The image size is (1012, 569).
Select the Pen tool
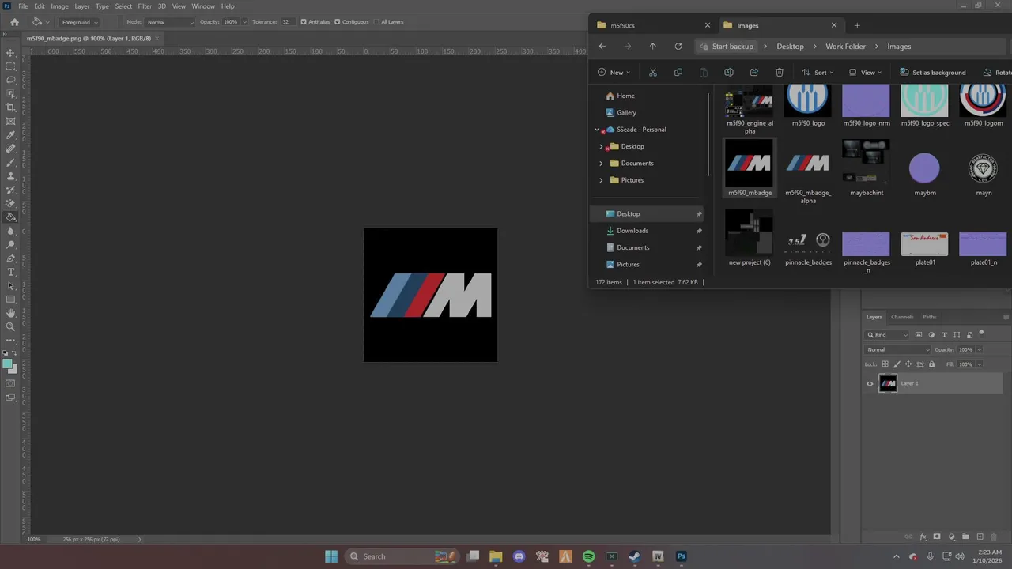click(10, 258)
